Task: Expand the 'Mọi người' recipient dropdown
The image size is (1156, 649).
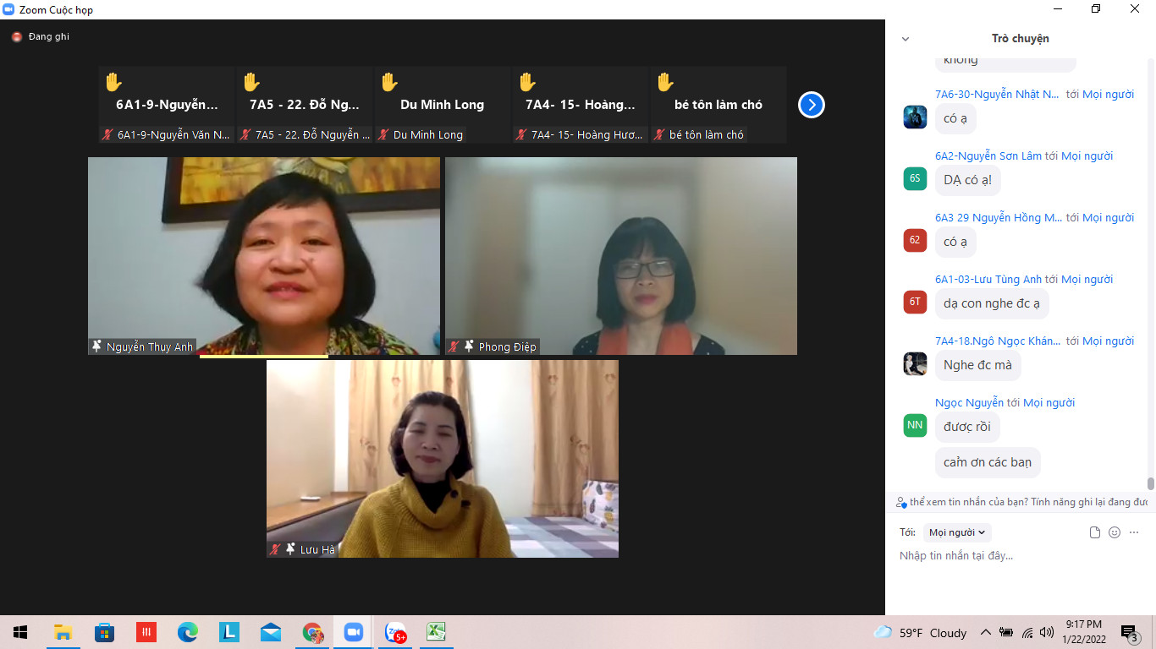Action: point(956,532)
